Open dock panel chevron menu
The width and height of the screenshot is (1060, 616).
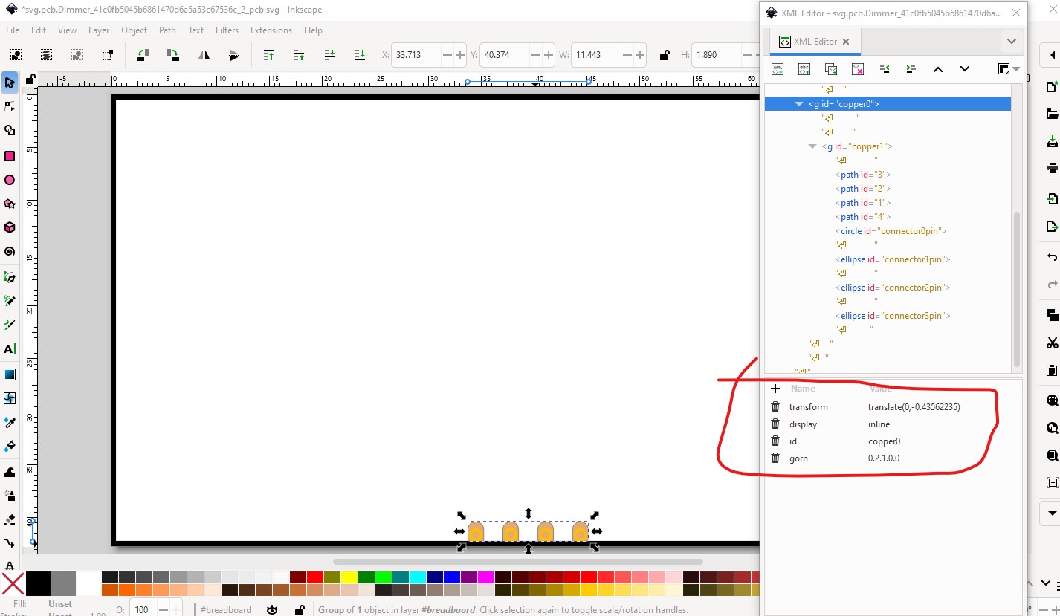[1012, 41]
